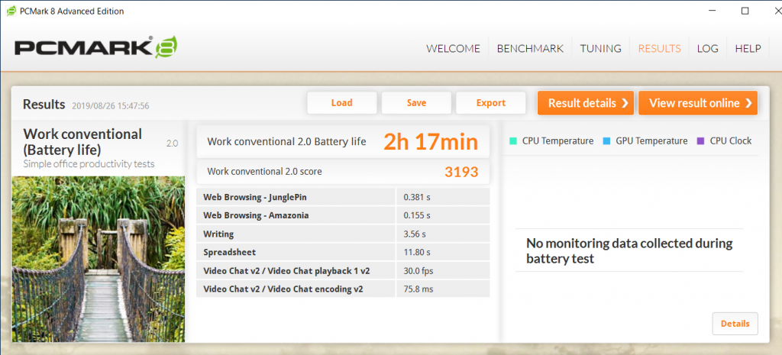Click the rope bridge thumbnail image
The height and width of the screenshot is (355, 782).
point(99,260)
